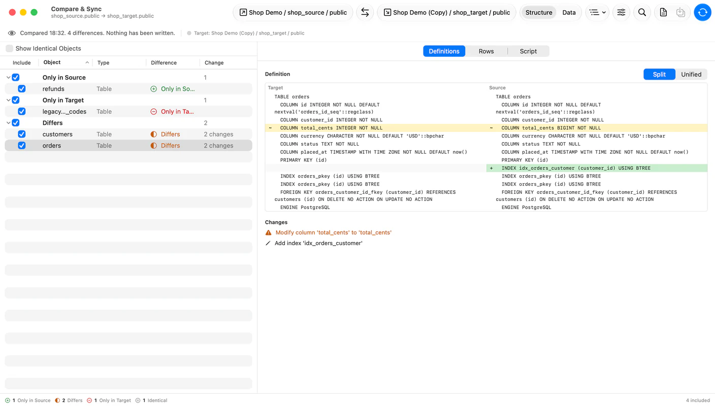Open the list view options dropdown

coord(597,12)
